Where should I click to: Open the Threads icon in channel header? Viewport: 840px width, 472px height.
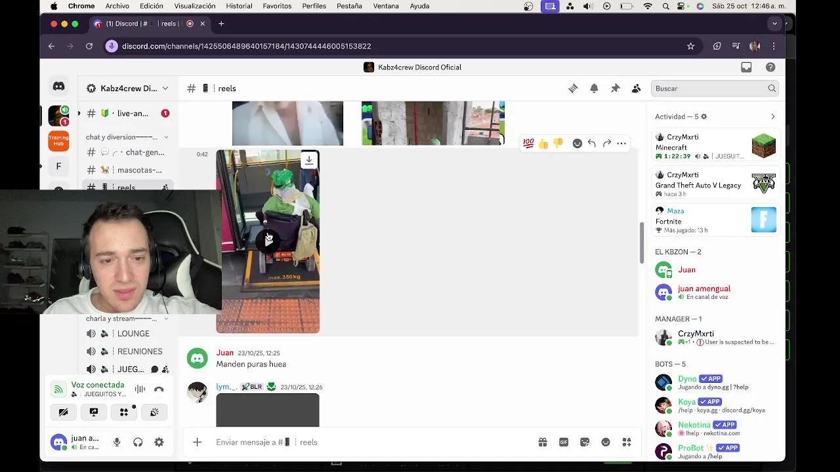573,88
